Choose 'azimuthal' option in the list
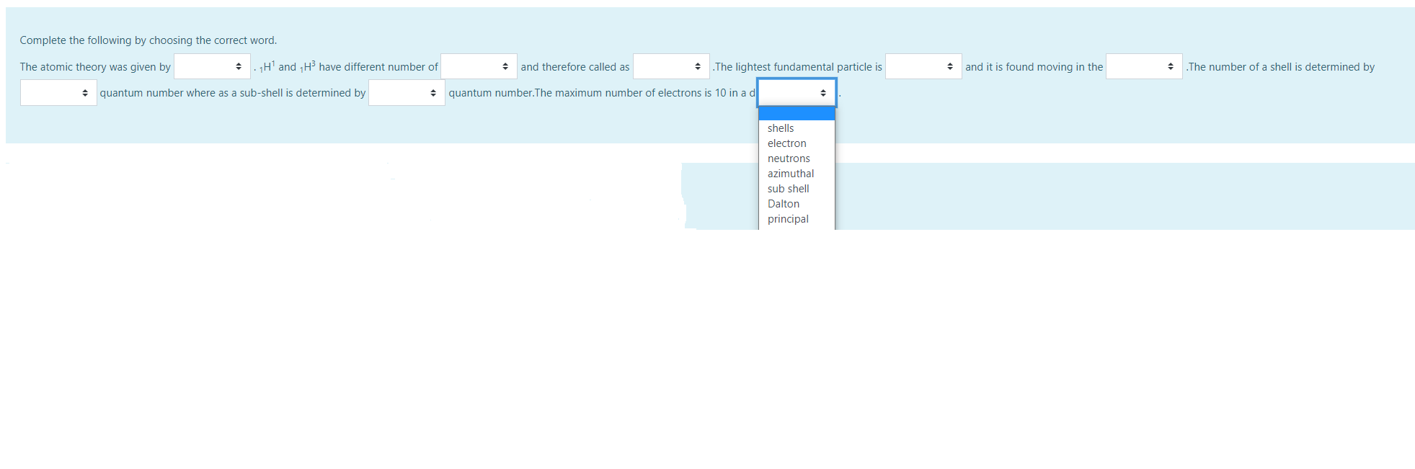This screenshot has height=469, width=1415. point(797,174)
